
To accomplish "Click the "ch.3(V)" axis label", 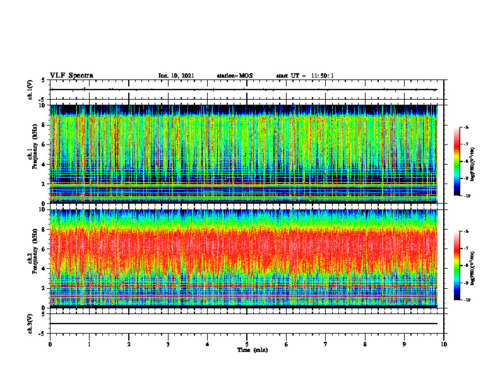I will (30, 324).
